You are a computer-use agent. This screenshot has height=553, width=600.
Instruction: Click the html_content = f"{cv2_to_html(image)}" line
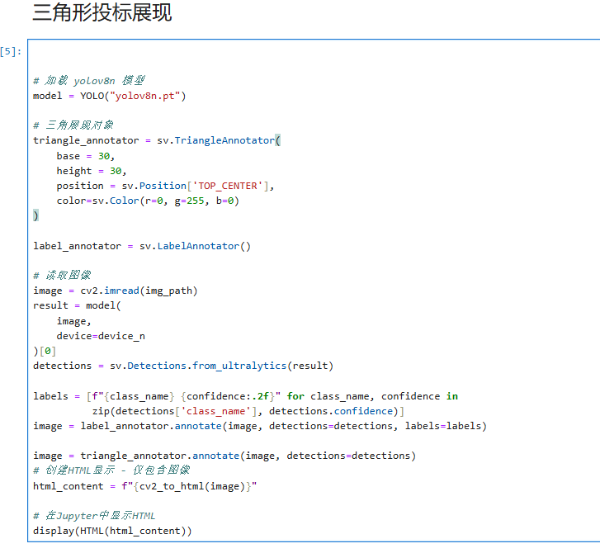tap(145, 486)
